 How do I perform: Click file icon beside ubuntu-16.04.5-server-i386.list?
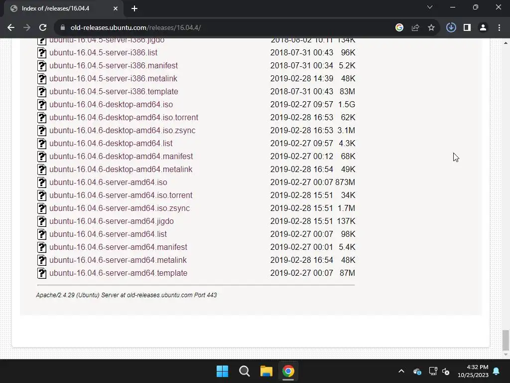pos(42,53)
